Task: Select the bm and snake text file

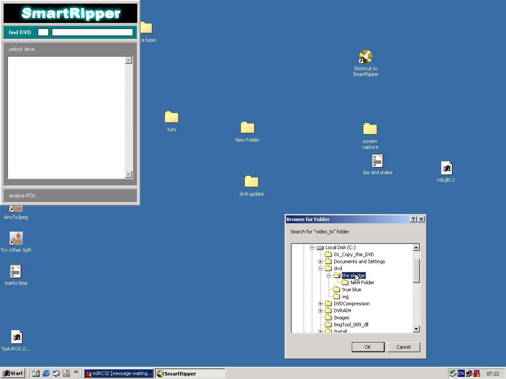Action: point(378,164)
